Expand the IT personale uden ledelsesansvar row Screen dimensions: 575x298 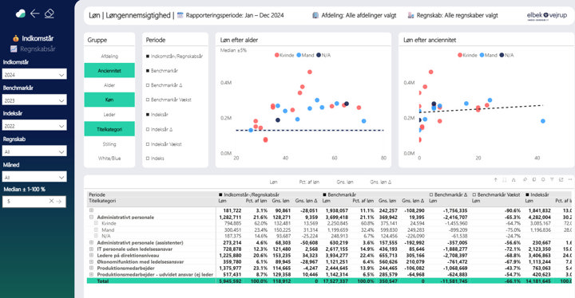pos(91,249)
